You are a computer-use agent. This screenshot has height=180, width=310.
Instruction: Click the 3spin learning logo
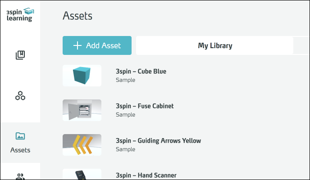coord(20,14)
